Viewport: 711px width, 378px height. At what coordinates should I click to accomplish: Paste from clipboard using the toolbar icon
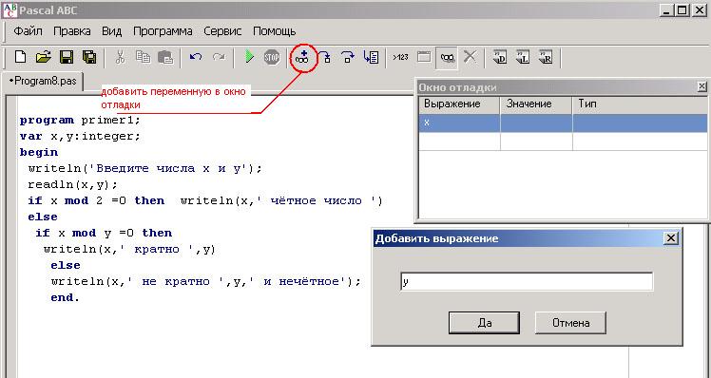click(165, 57)
